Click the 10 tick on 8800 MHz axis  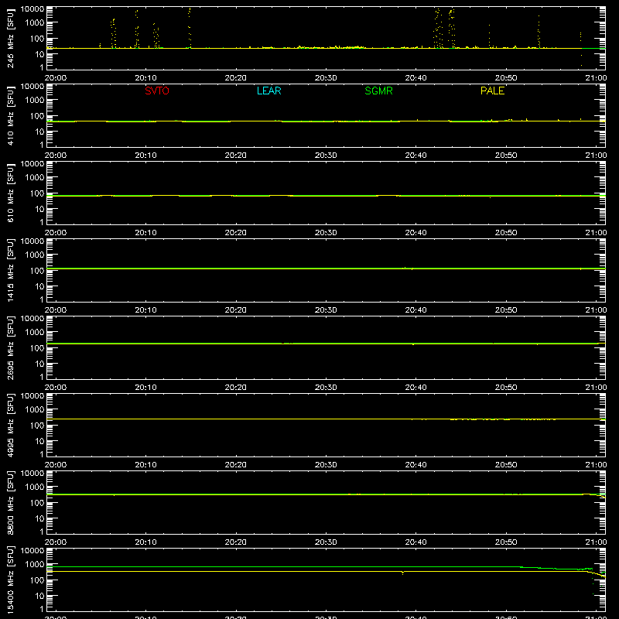[39, 518]
